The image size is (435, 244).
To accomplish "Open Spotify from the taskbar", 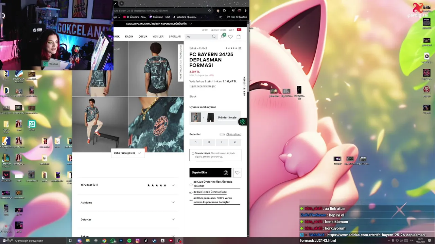I will tap(129, 241).
